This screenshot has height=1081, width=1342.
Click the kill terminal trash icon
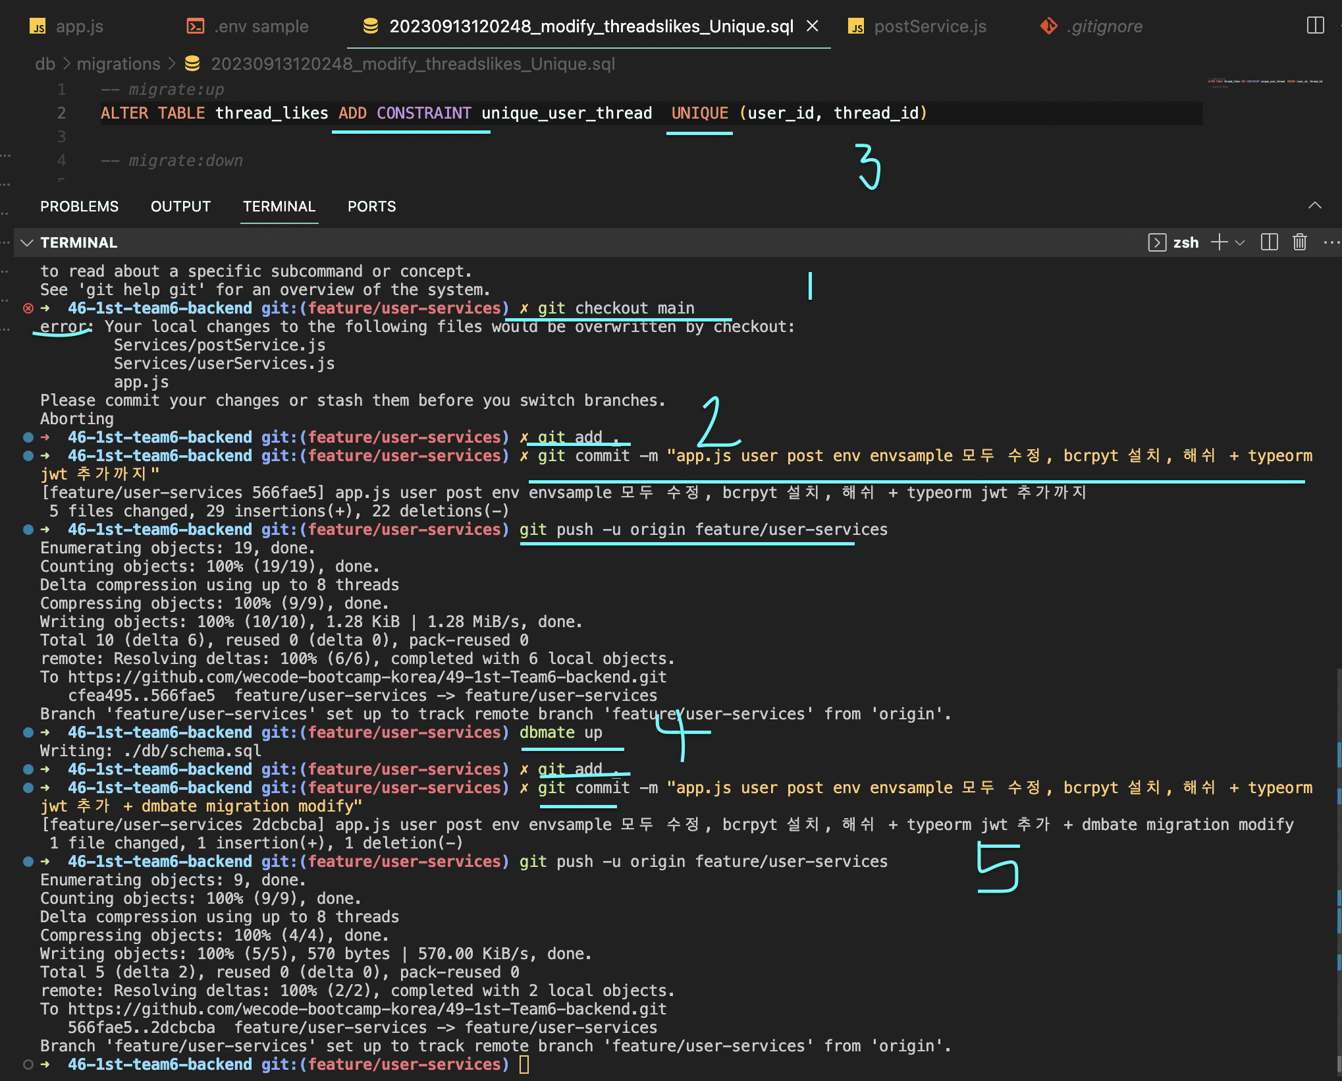tap(1299, 242)
